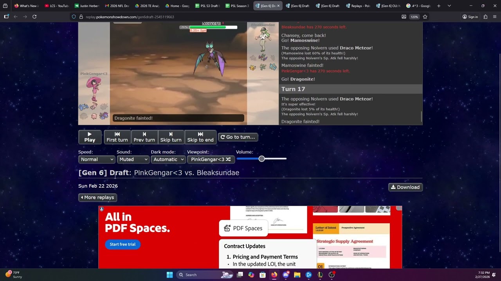
Task: Click the battle log scrollbar
Action: (421, 116)
